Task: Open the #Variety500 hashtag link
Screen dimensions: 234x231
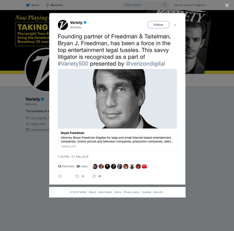Action: tap(73, 64)
